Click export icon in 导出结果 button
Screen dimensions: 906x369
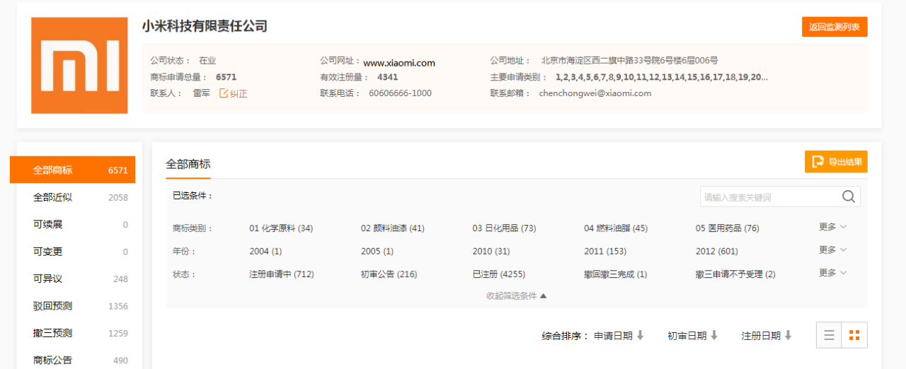818,162
